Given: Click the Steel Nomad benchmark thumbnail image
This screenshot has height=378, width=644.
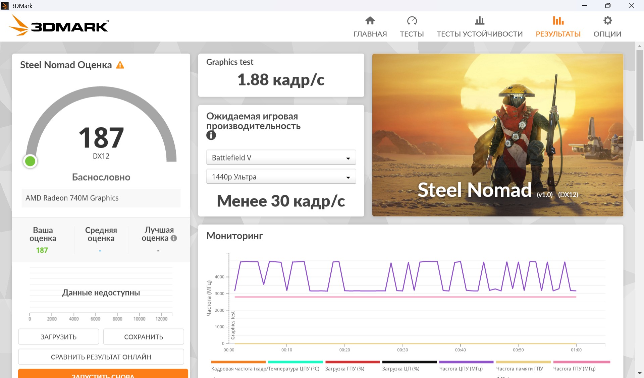Looking at the screenshot, I should pos(498,135).
